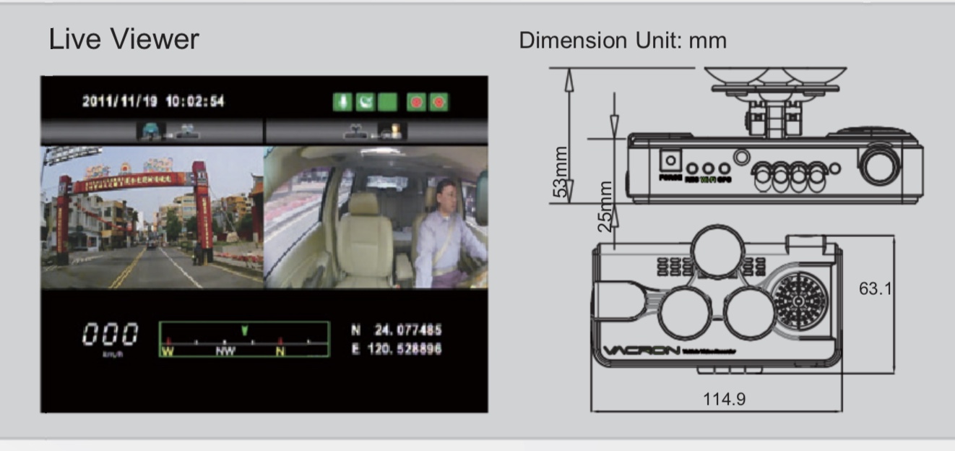Click the first red recording indicator
Screen dimensions: 955x451
(415, 101)
